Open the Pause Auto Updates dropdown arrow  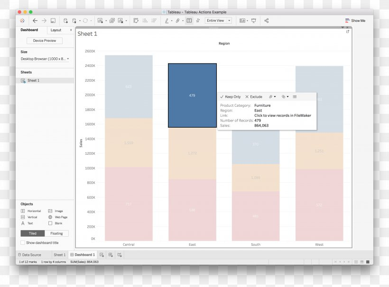pos(80,20)
